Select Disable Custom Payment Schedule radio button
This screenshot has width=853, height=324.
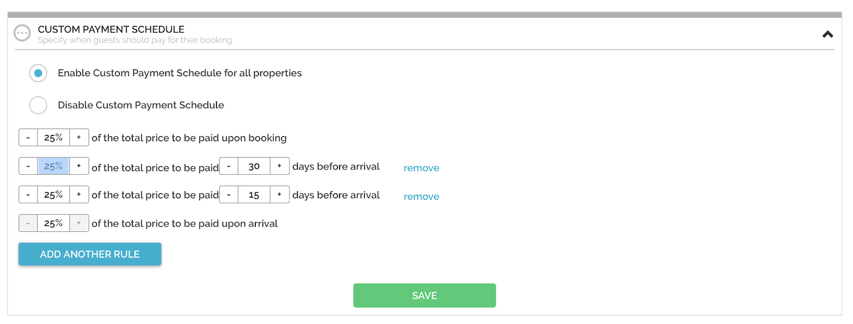(38, 105)
